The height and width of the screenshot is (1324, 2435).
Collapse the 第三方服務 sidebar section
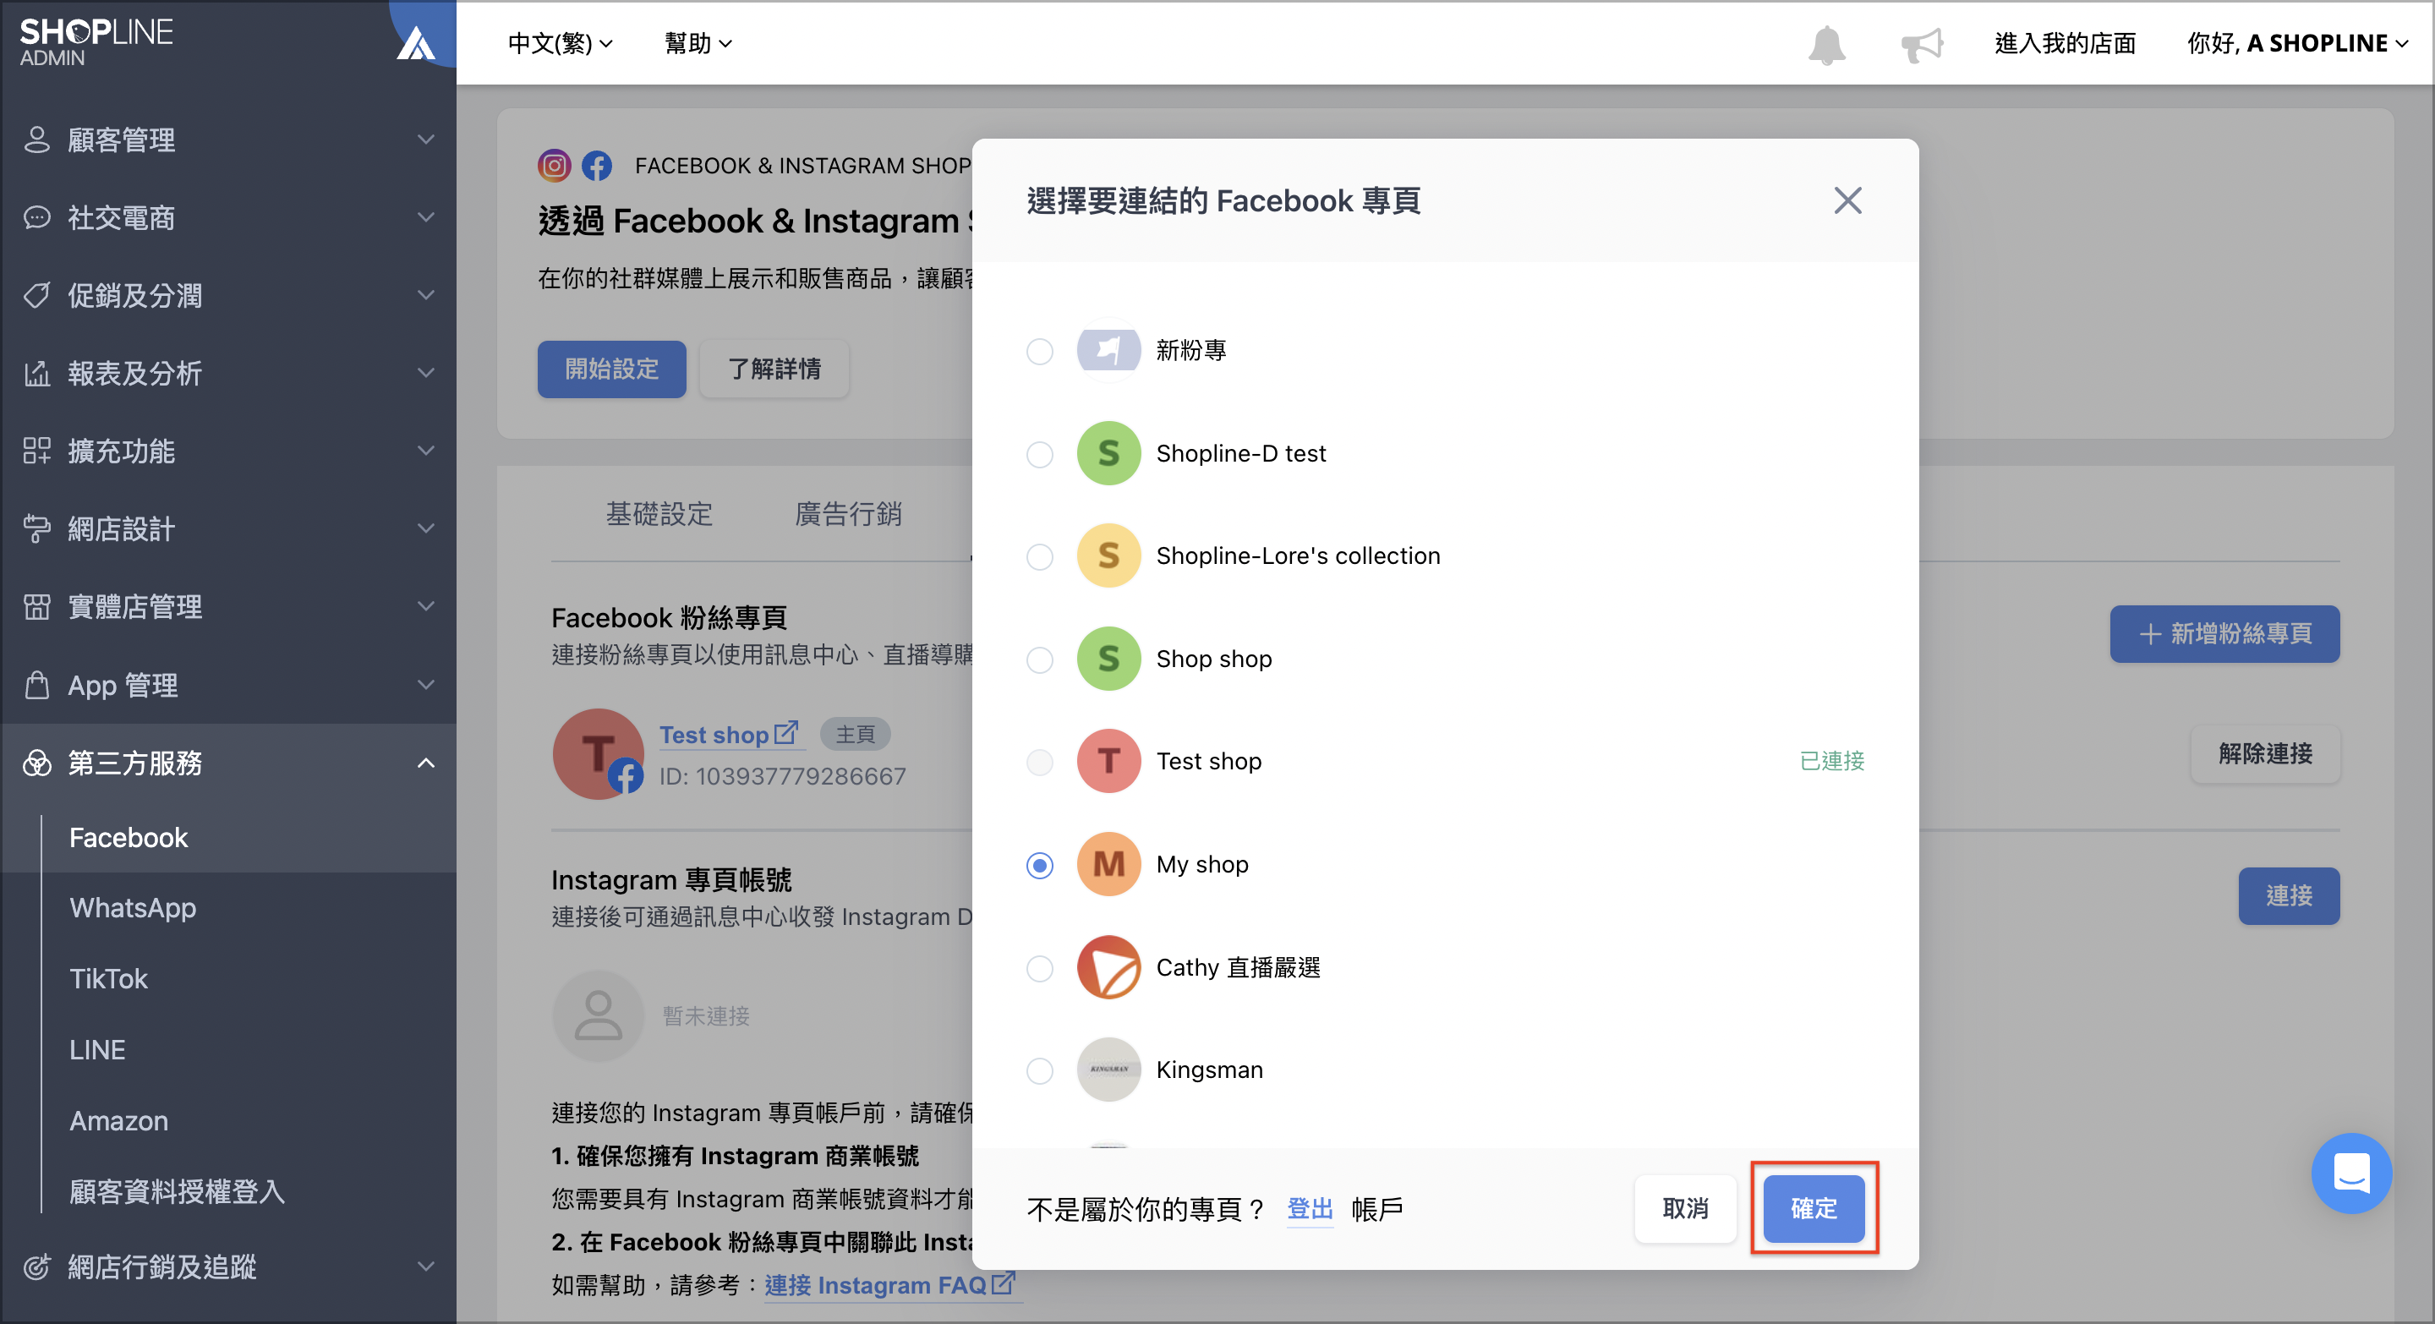(227, 763)
